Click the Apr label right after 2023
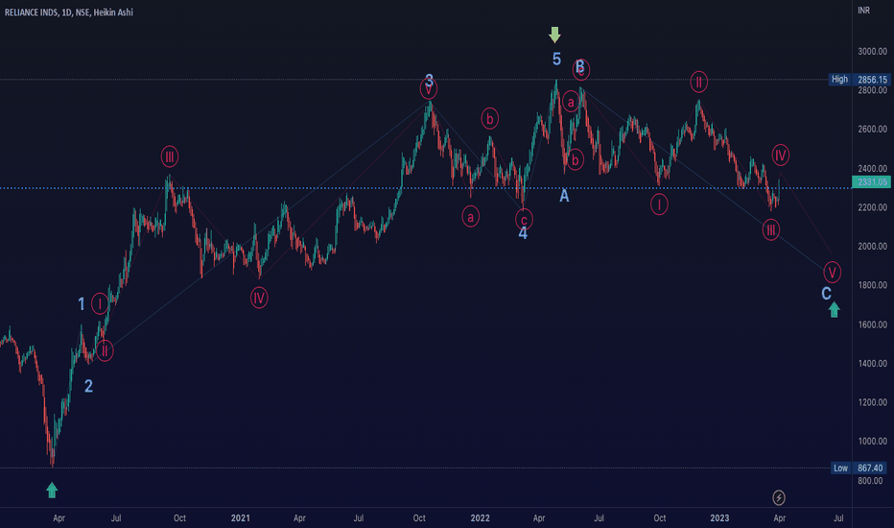The height and width of the screenshot is (528, 894). point(780,518)
